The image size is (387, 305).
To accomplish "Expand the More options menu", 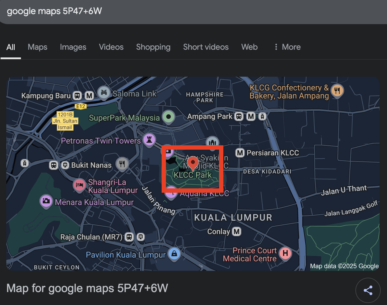I will 287,47.
